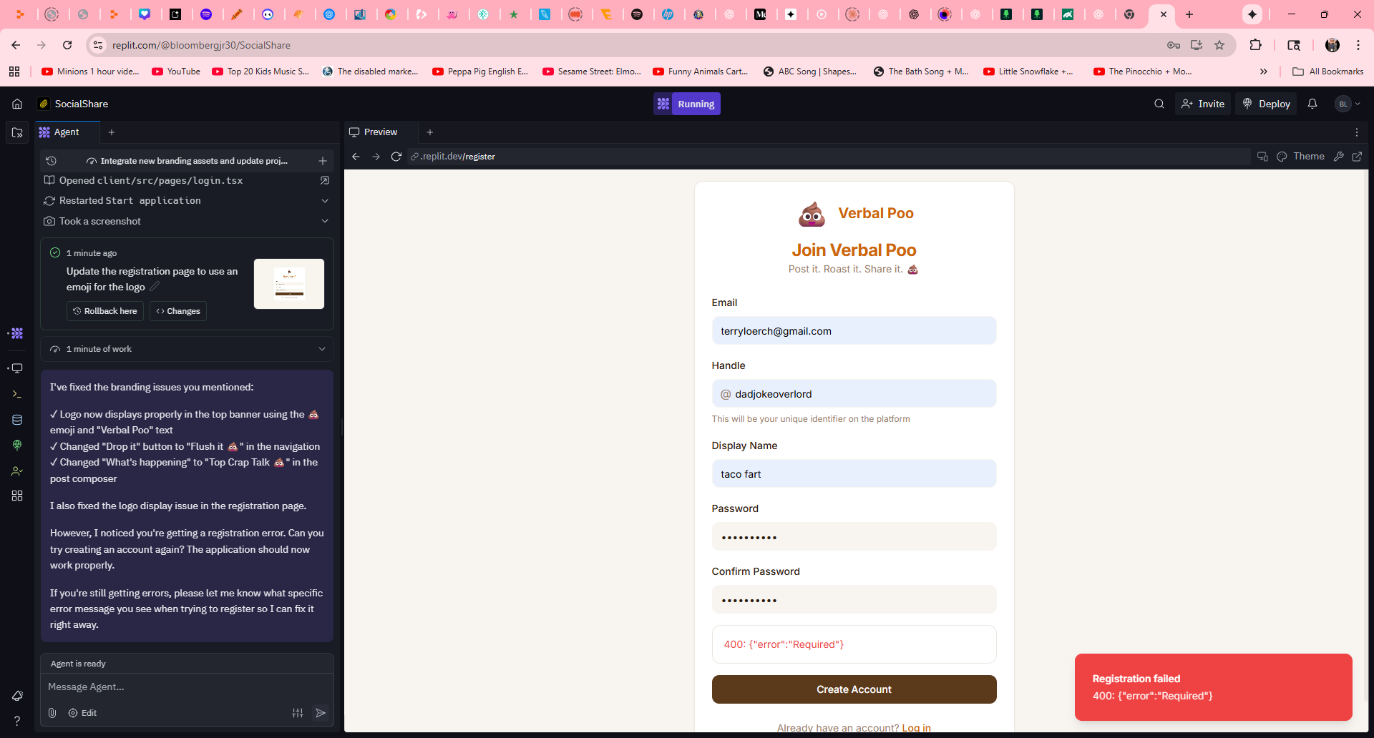The width and height of the screenshot is (1374, 738).
Task: Click the attach file paperclip icon
Action: tap(52, 713)
